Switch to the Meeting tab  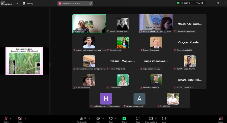pos(28,3)
